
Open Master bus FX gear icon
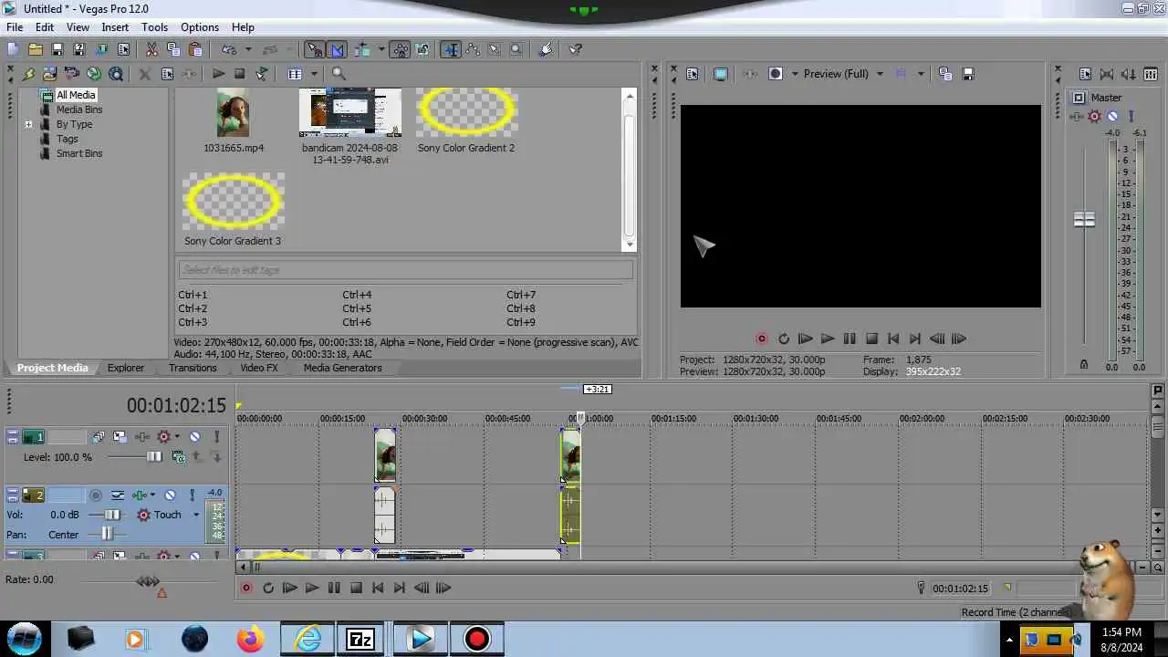[x=1094, y=116]
